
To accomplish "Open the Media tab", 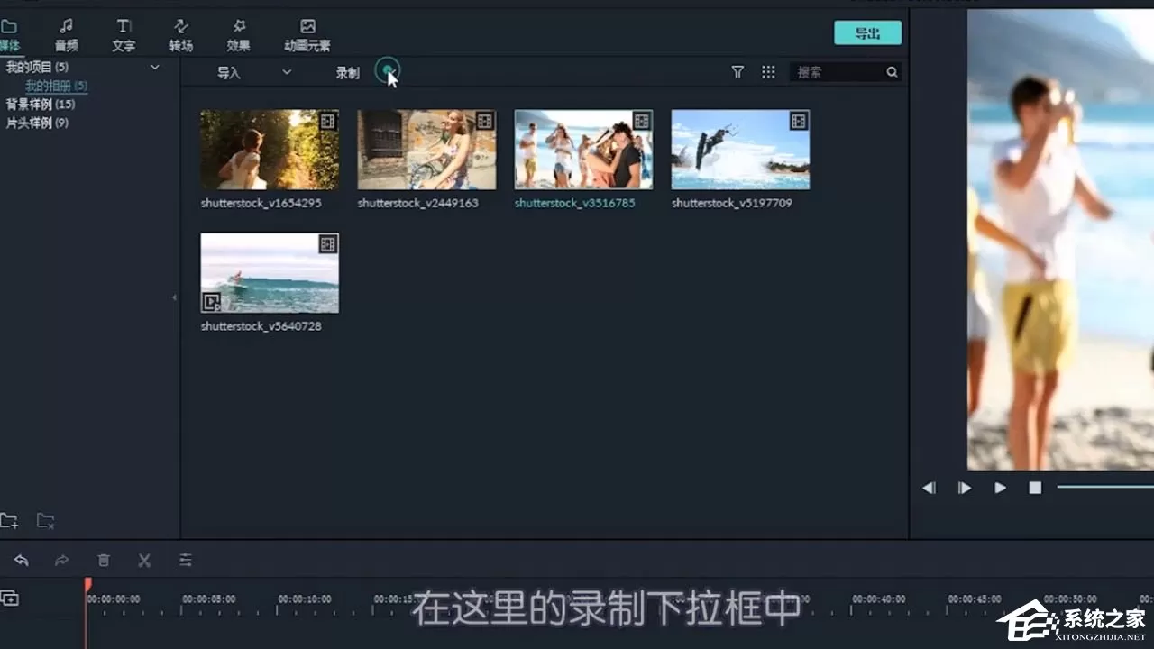I will (x=9, y=35).
